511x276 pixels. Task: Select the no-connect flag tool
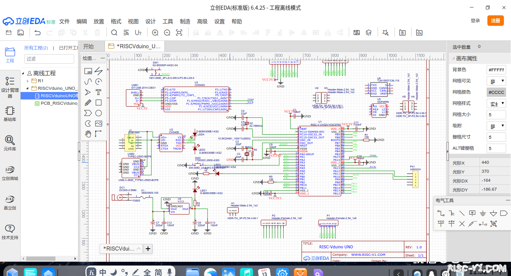[462, 224]
